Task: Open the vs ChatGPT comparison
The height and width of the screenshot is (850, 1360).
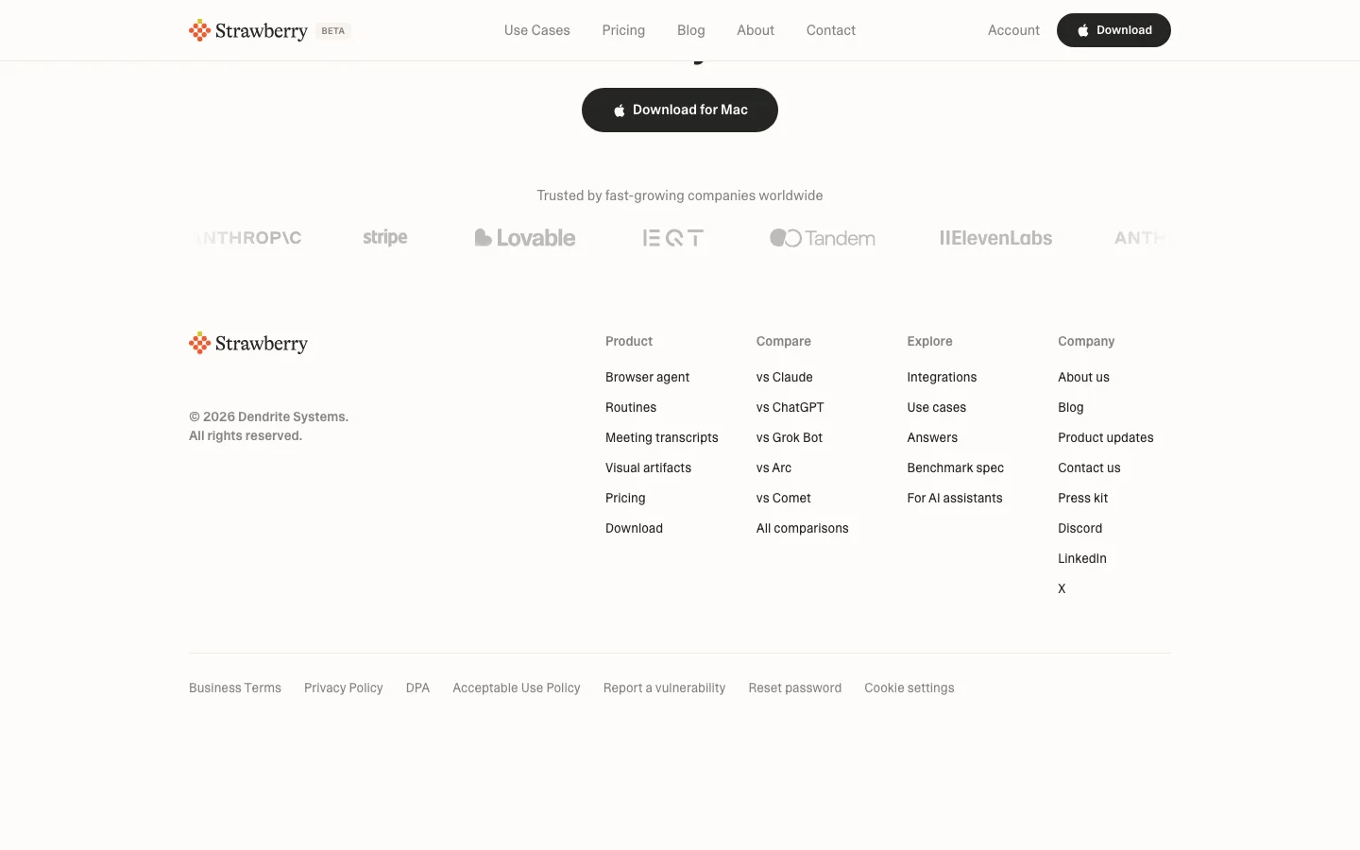Action: coord(790,407)
